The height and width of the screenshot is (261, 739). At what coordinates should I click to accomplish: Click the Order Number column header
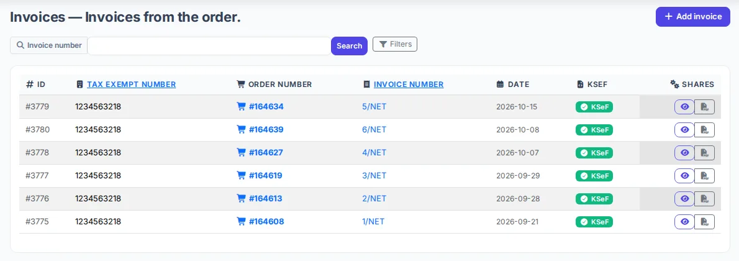[274, 85]
